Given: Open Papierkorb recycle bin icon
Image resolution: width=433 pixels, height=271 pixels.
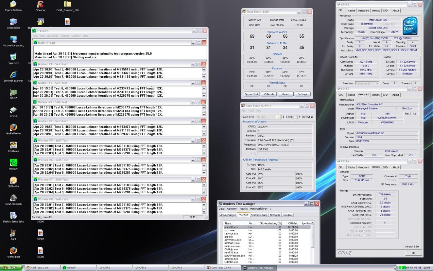Looking at the screenshot, I should tap(13, 57).
